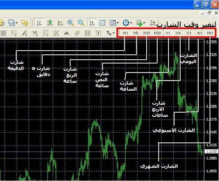
Task: Select the text label tool
Action: (x=98, y=33)
